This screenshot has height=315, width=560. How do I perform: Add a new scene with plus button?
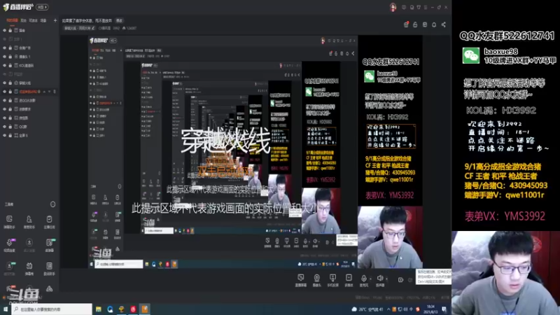tap(55, 21)
